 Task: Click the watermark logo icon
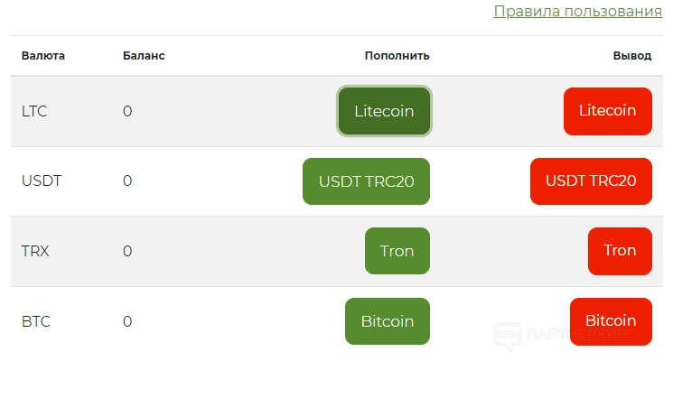click(x=508, y=336)
